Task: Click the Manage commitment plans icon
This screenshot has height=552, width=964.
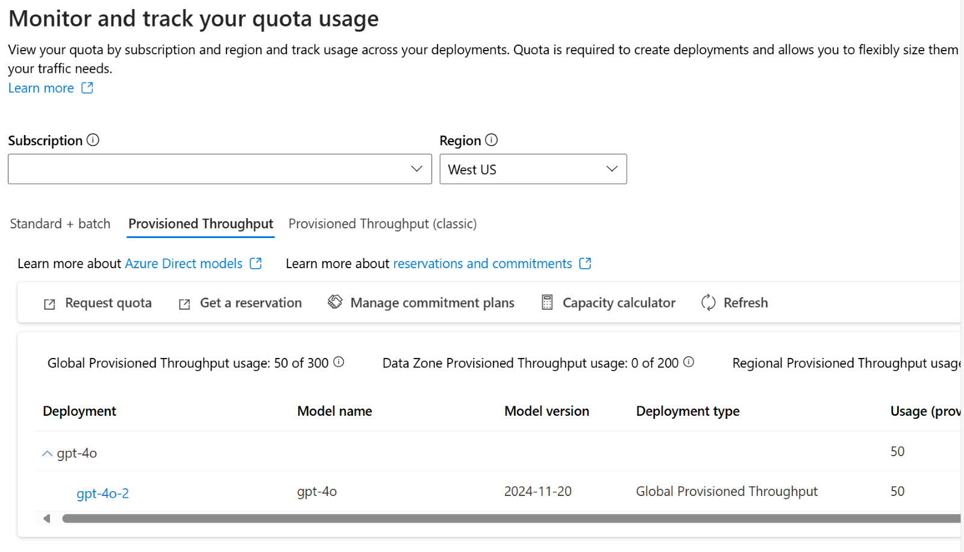Action: click(x=335, y=302)
